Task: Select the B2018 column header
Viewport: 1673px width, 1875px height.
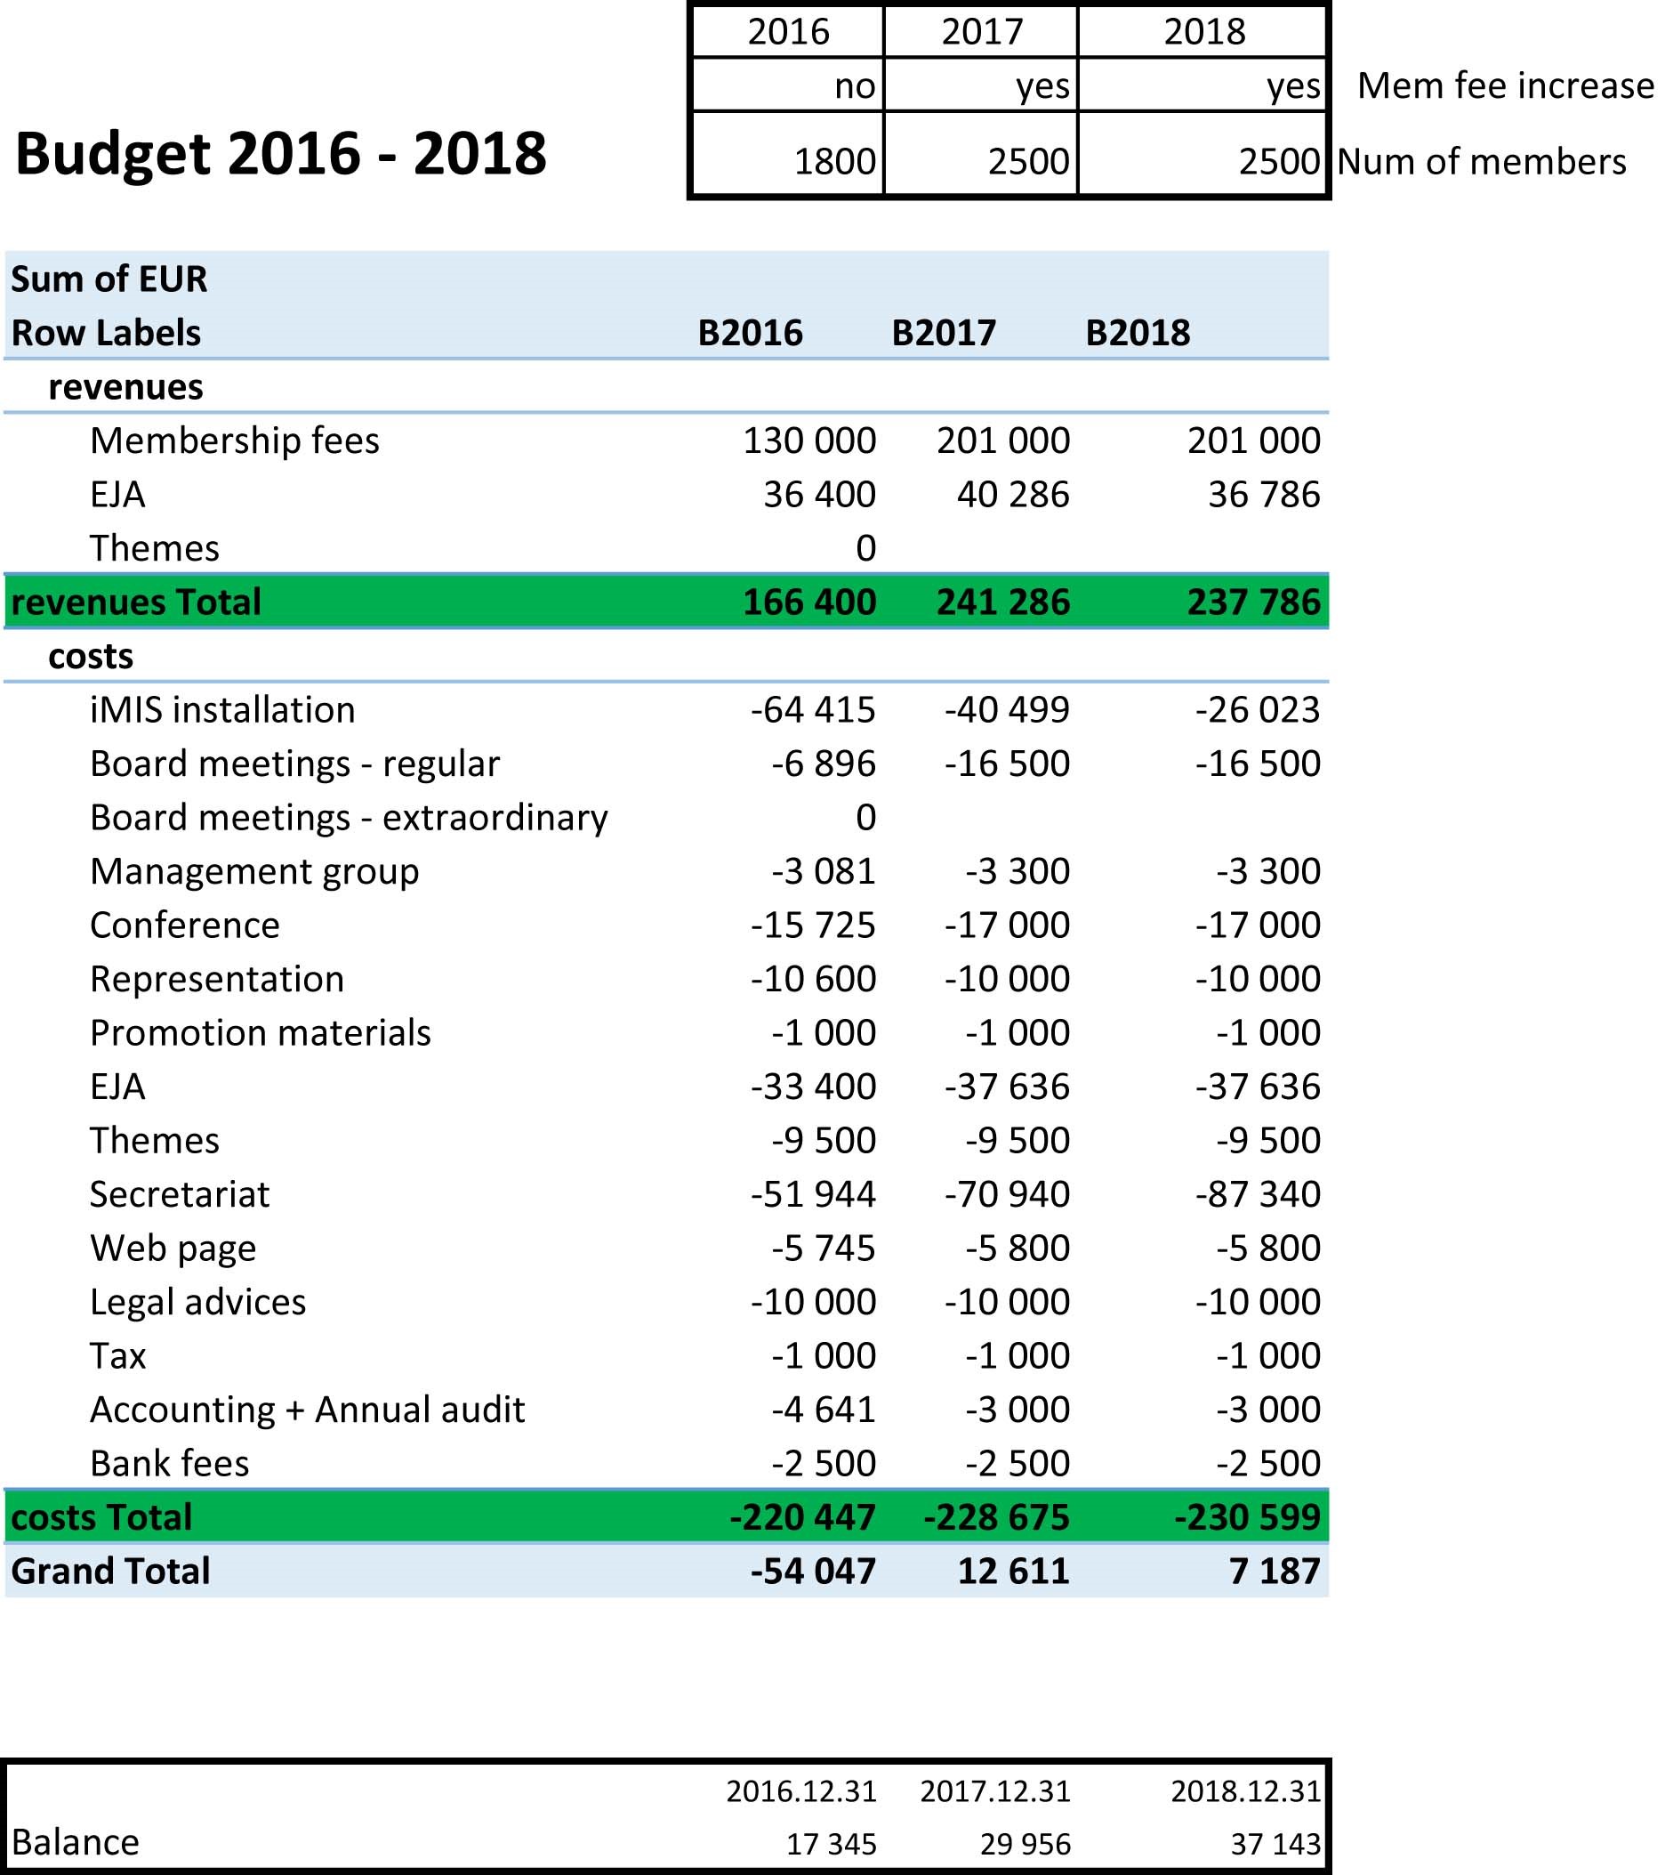Action: tap(1138, 333)
